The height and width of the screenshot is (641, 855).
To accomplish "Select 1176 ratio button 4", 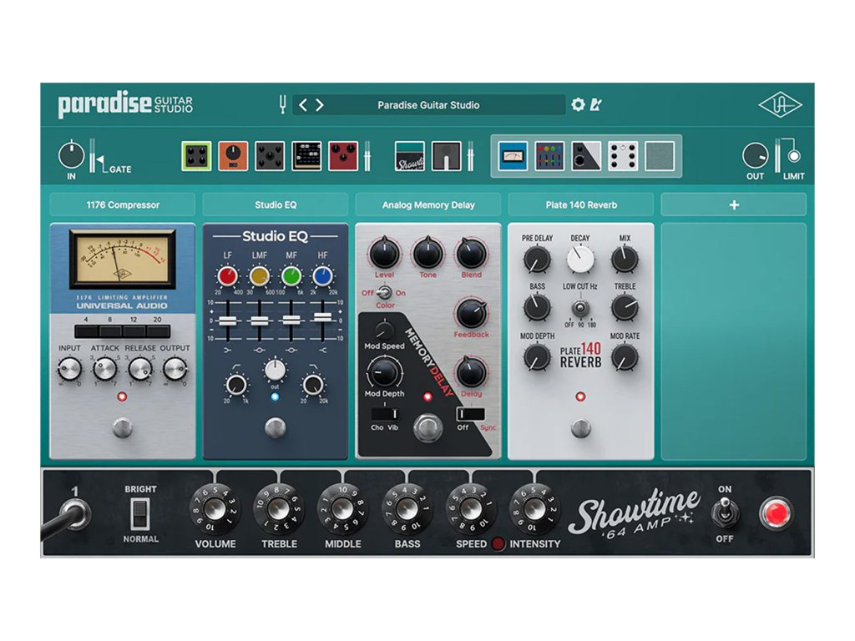I will [x=86, y=331].
